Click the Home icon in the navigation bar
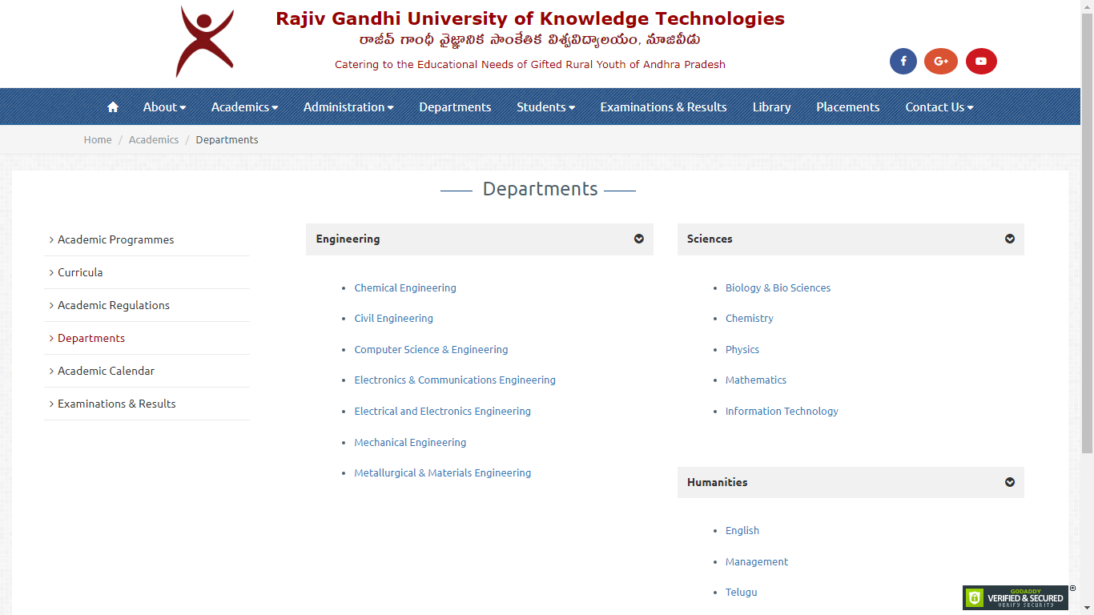1094x615 pixels. coord(112,107)
